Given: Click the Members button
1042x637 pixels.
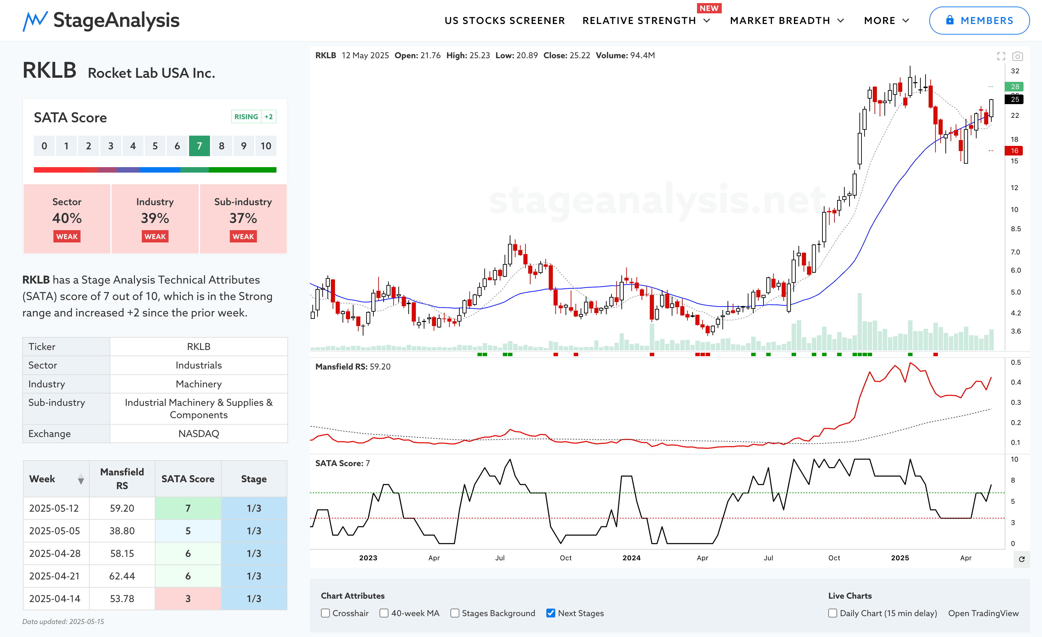Looking at the screenshot, I should pyautogui.click(x=979, y=20).
